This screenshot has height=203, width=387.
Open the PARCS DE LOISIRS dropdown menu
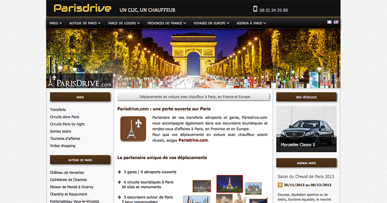(124, 23)
